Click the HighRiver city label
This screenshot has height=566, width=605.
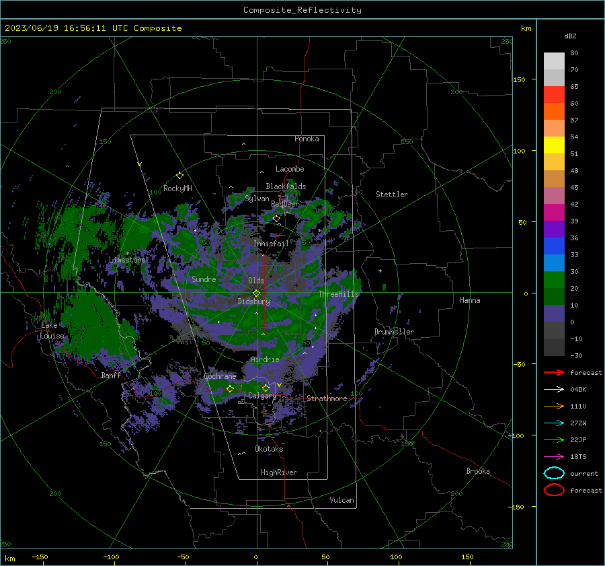coord(279,472)
